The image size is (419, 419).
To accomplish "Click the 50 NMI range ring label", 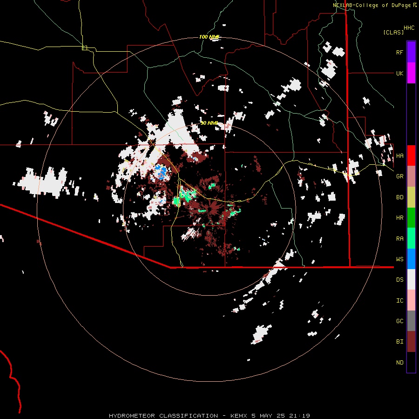I will 209,123.
